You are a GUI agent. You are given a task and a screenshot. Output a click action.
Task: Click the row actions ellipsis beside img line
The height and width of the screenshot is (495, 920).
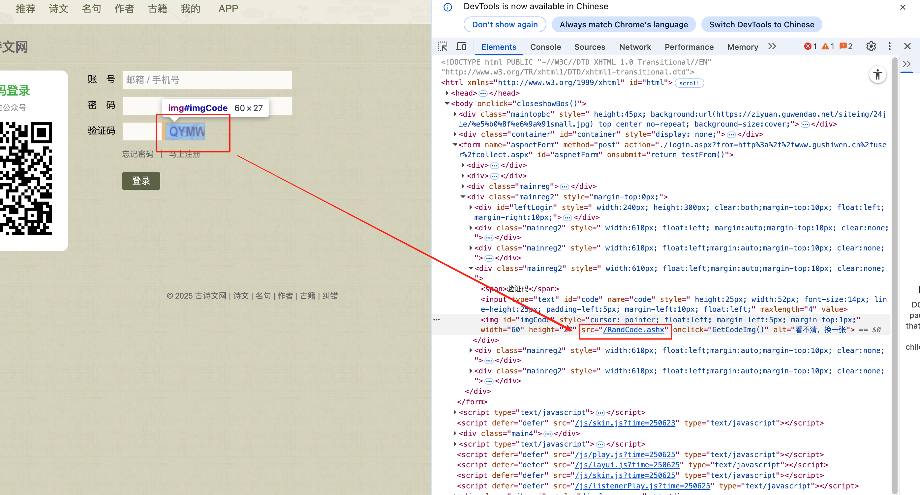[437, 320]
